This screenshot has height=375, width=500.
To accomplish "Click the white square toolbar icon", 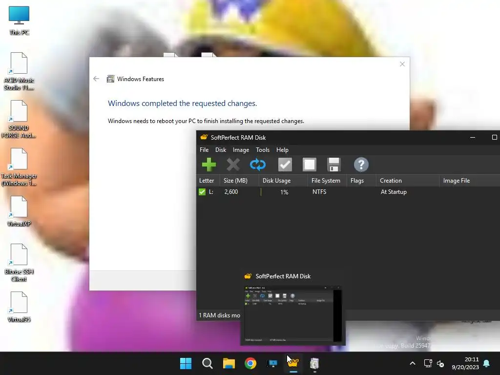I will [309, 165].
